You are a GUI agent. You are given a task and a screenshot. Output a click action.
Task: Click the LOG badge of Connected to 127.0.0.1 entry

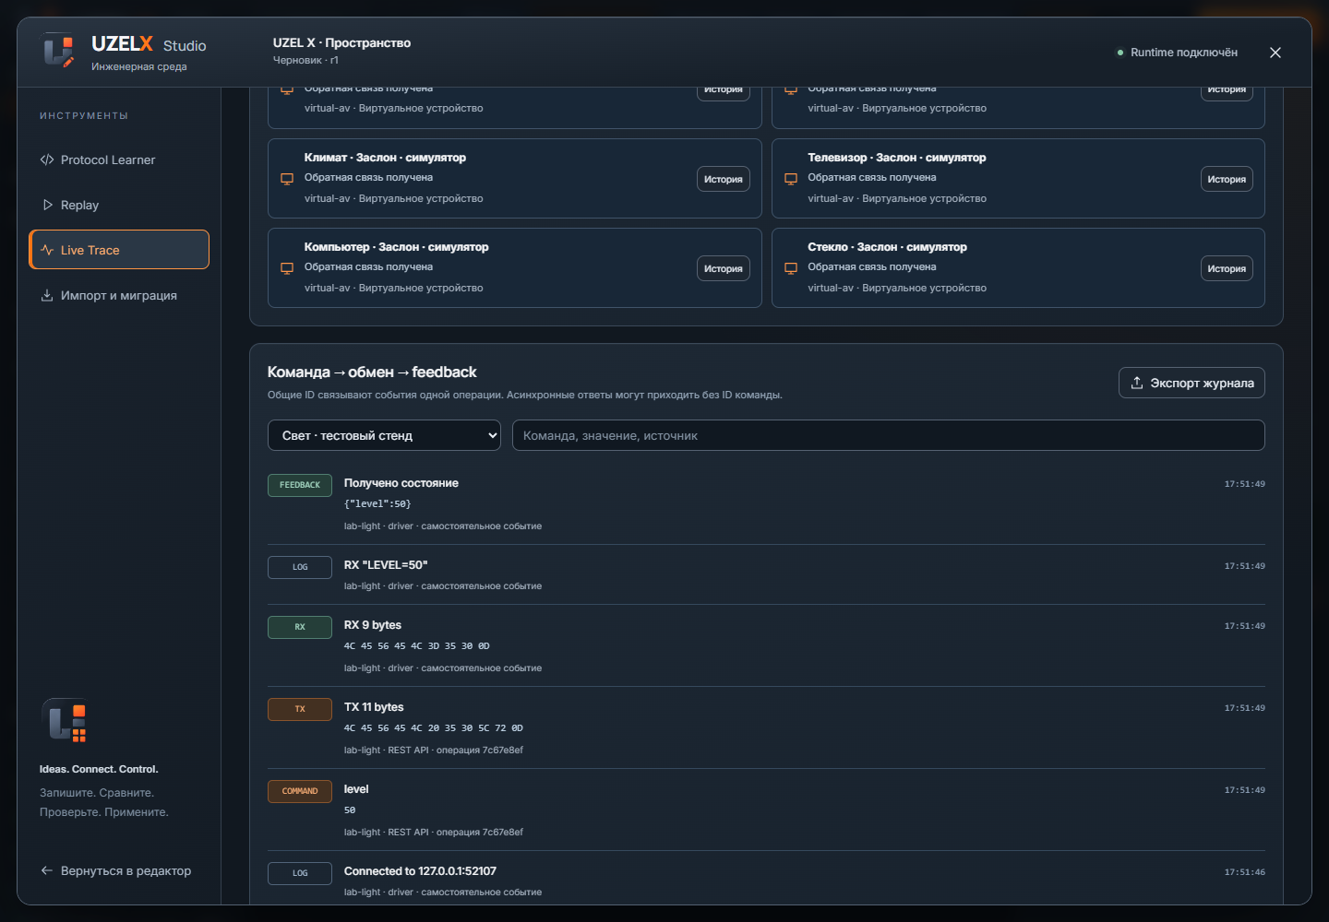[300, 873]
